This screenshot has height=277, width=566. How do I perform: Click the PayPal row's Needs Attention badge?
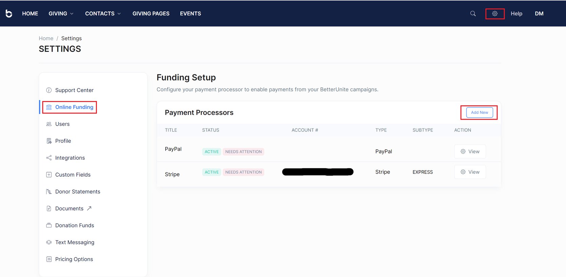244,152
